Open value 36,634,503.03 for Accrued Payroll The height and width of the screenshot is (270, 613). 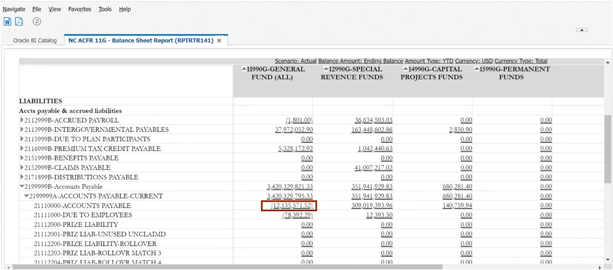click(374, 120)
